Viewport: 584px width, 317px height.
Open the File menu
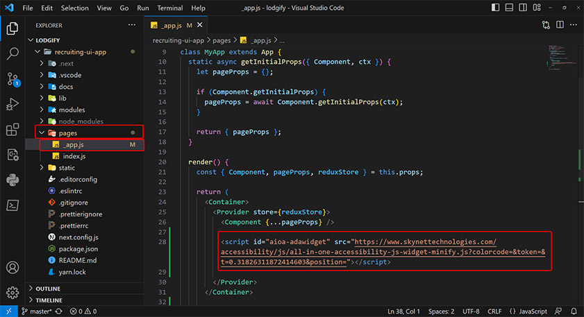[x=28, y=8]
